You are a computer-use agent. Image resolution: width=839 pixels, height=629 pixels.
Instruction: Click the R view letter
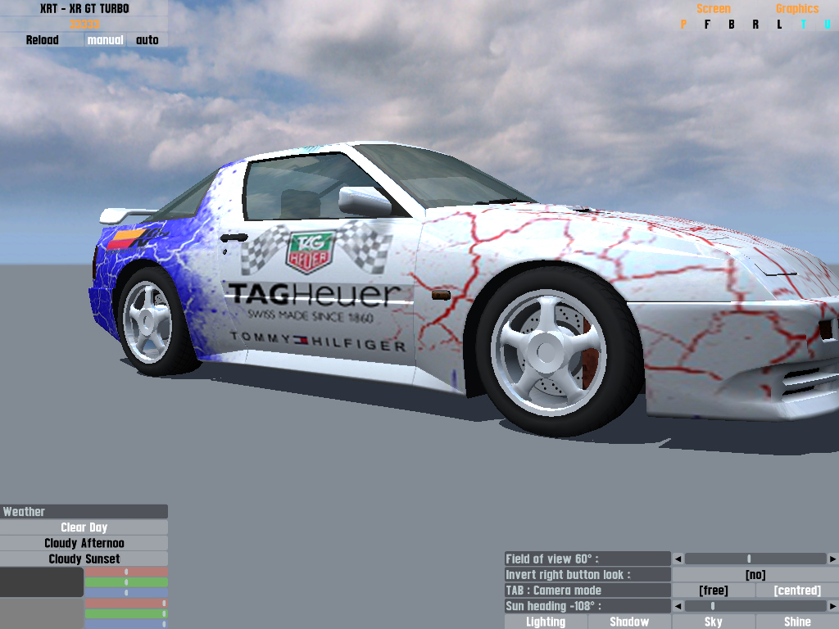tap(755, 24)
